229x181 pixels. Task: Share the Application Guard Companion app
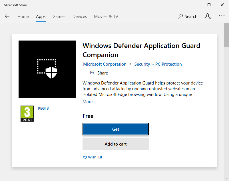click(x=99, y=73)
